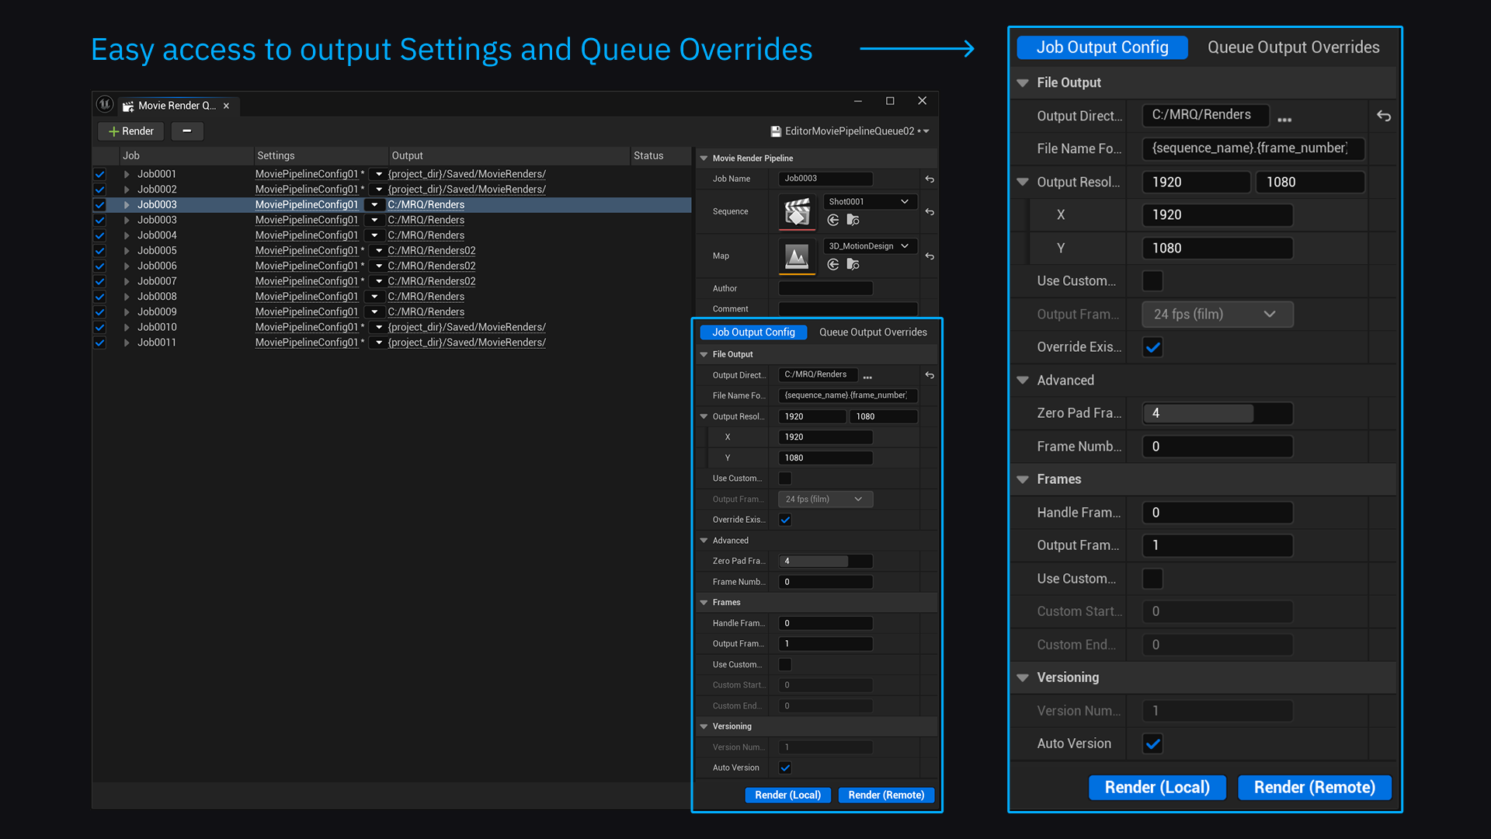Image resolution: width=1491 pixels, height=839 pixels.
Task: Click the Map landscape thumbnail icon
Action: coord(797,256)
